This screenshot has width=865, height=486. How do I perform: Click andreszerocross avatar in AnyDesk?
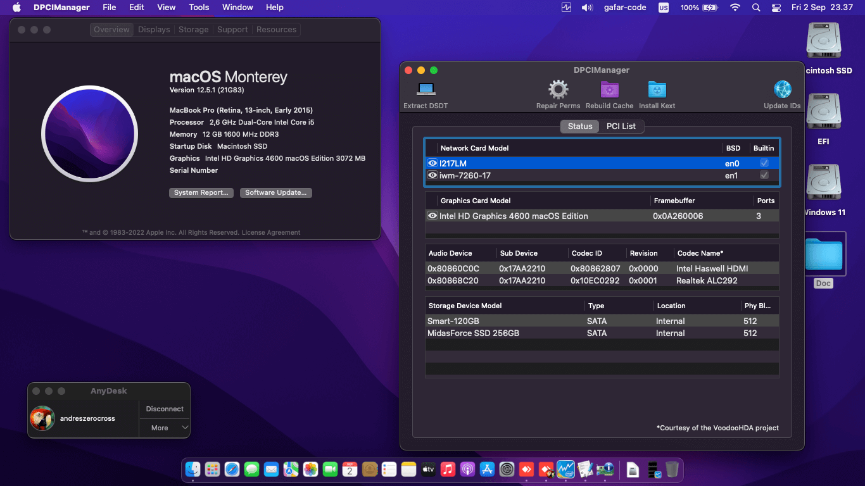coord(42,418)
